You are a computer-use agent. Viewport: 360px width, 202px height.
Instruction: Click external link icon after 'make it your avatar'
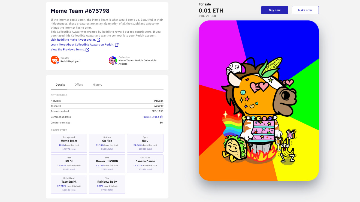tap(99, 40)
